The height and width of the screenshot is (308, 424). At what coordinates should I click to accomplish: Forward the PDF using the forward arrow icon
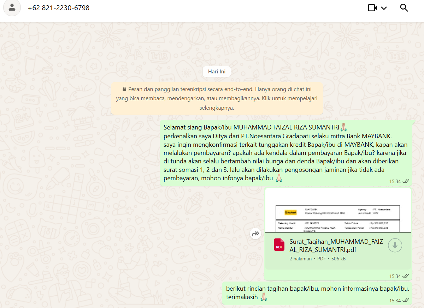(x=255, y=234)
